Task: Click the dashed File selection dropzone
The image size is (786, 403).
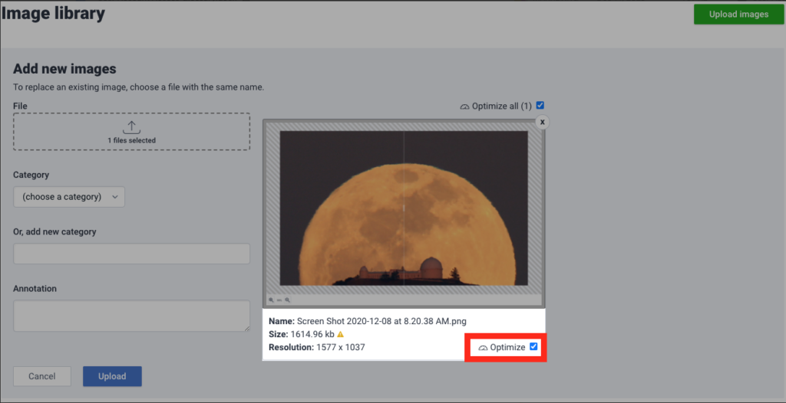Action: [x=131, y=132]
